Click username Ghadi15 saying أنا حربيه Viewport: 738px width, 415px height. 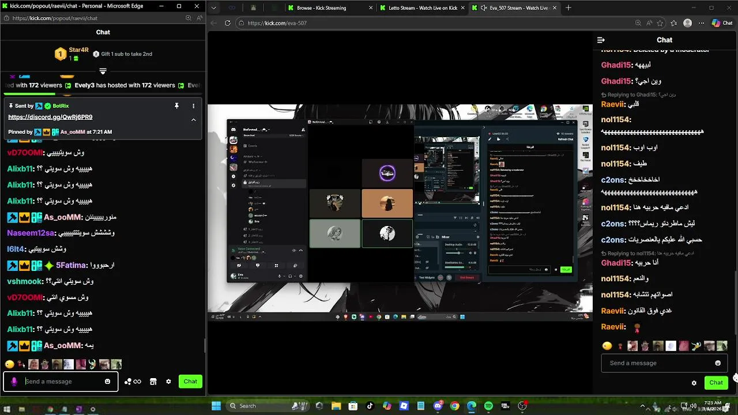(x=616, y=263)
